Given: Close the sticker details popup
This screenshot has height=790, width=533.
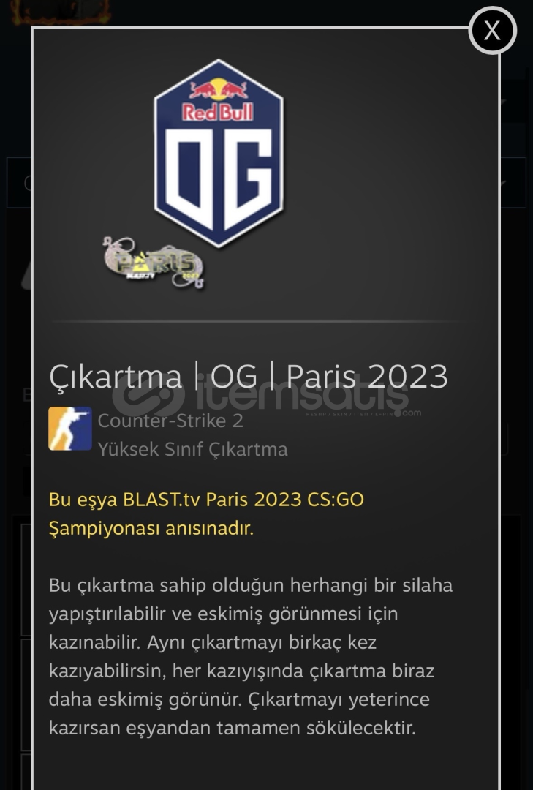Looking at the screenshot, I should 492,30.
